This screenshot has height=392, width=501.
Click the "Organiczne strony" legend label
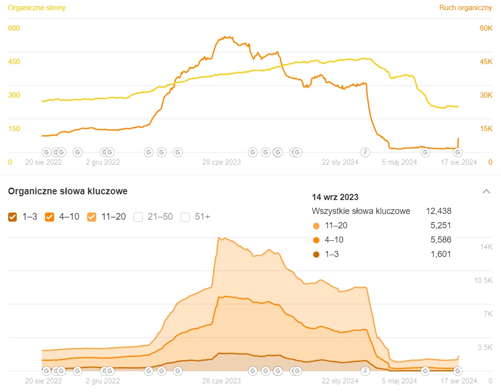[x=37, y=8]
